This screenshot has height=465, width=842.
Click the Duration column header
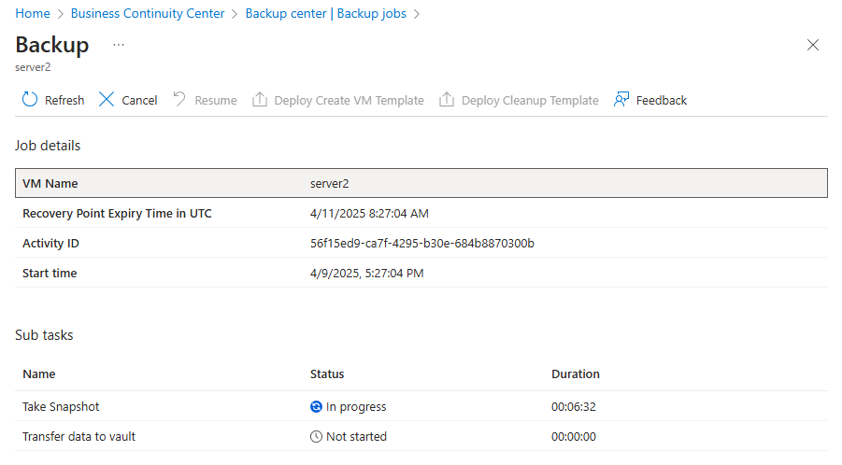click(575, 374)
